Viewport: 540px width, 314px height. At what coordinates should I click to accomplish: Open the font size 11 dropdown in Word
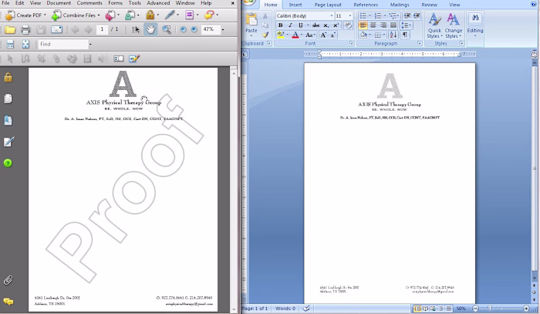pyautogui.click(x=350, y=16)
